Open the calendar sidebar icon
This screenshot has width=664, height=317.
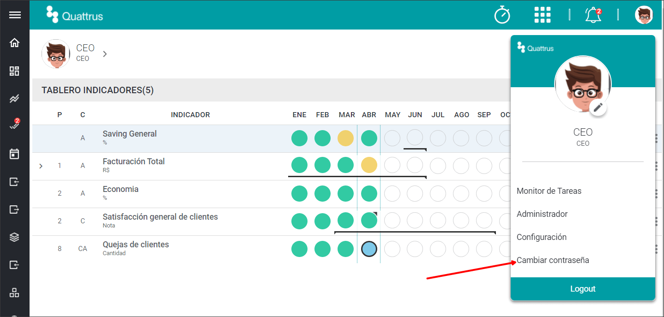pyautogui.click(x=15, y=154)
